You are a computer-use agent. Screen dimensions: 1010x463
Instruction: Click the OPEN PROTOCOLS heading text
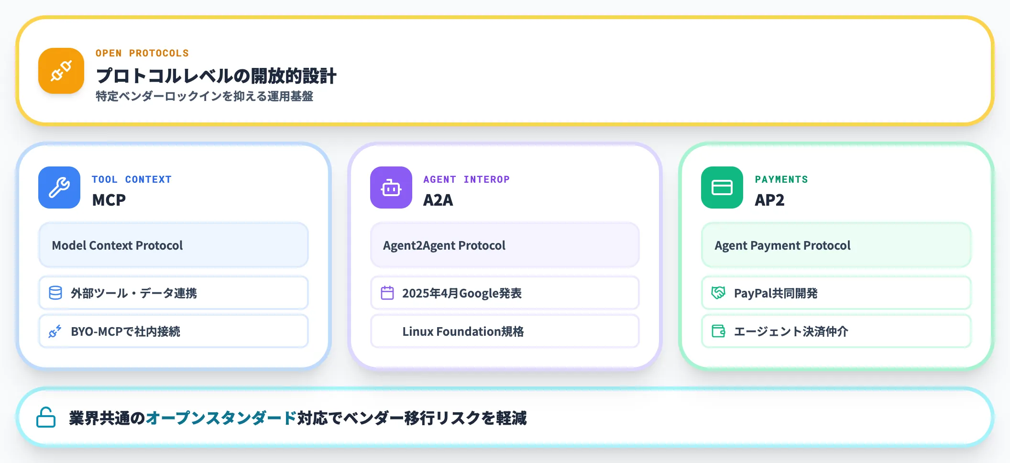click(x=142, y=53)
